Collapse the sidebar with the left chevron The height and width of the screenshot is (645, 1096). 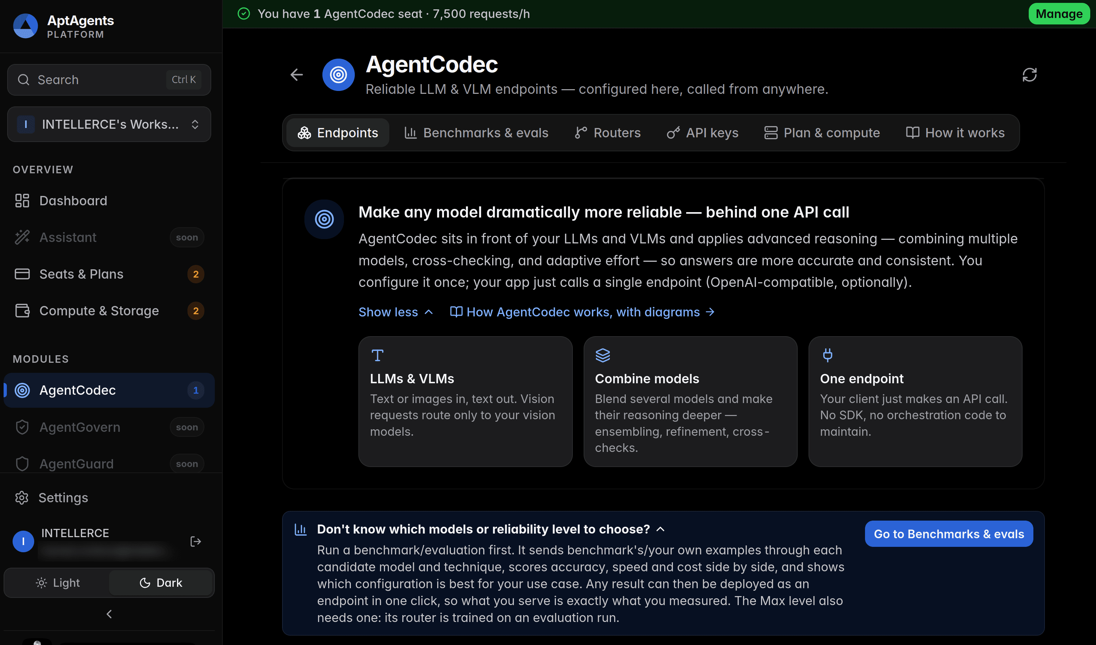109,614
